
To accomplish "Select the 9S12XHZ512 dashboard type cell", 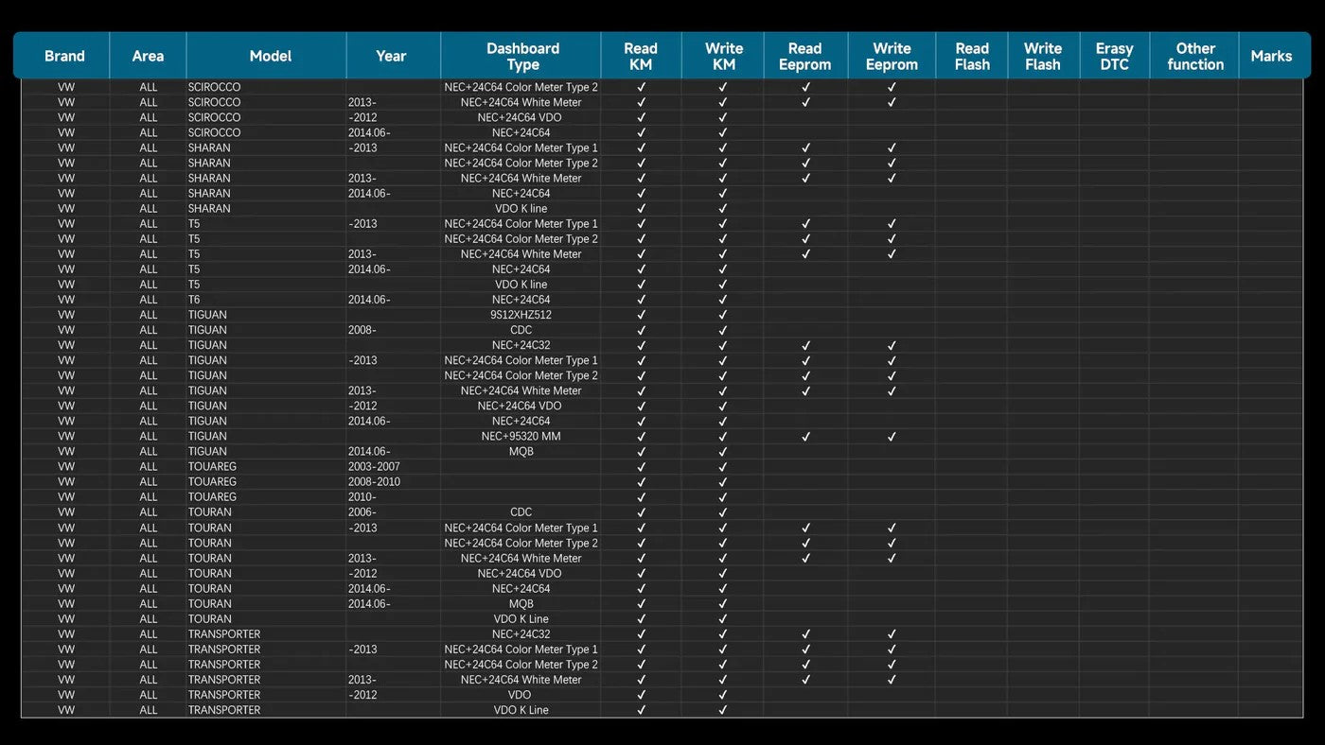I will click(x=521, y=315).
